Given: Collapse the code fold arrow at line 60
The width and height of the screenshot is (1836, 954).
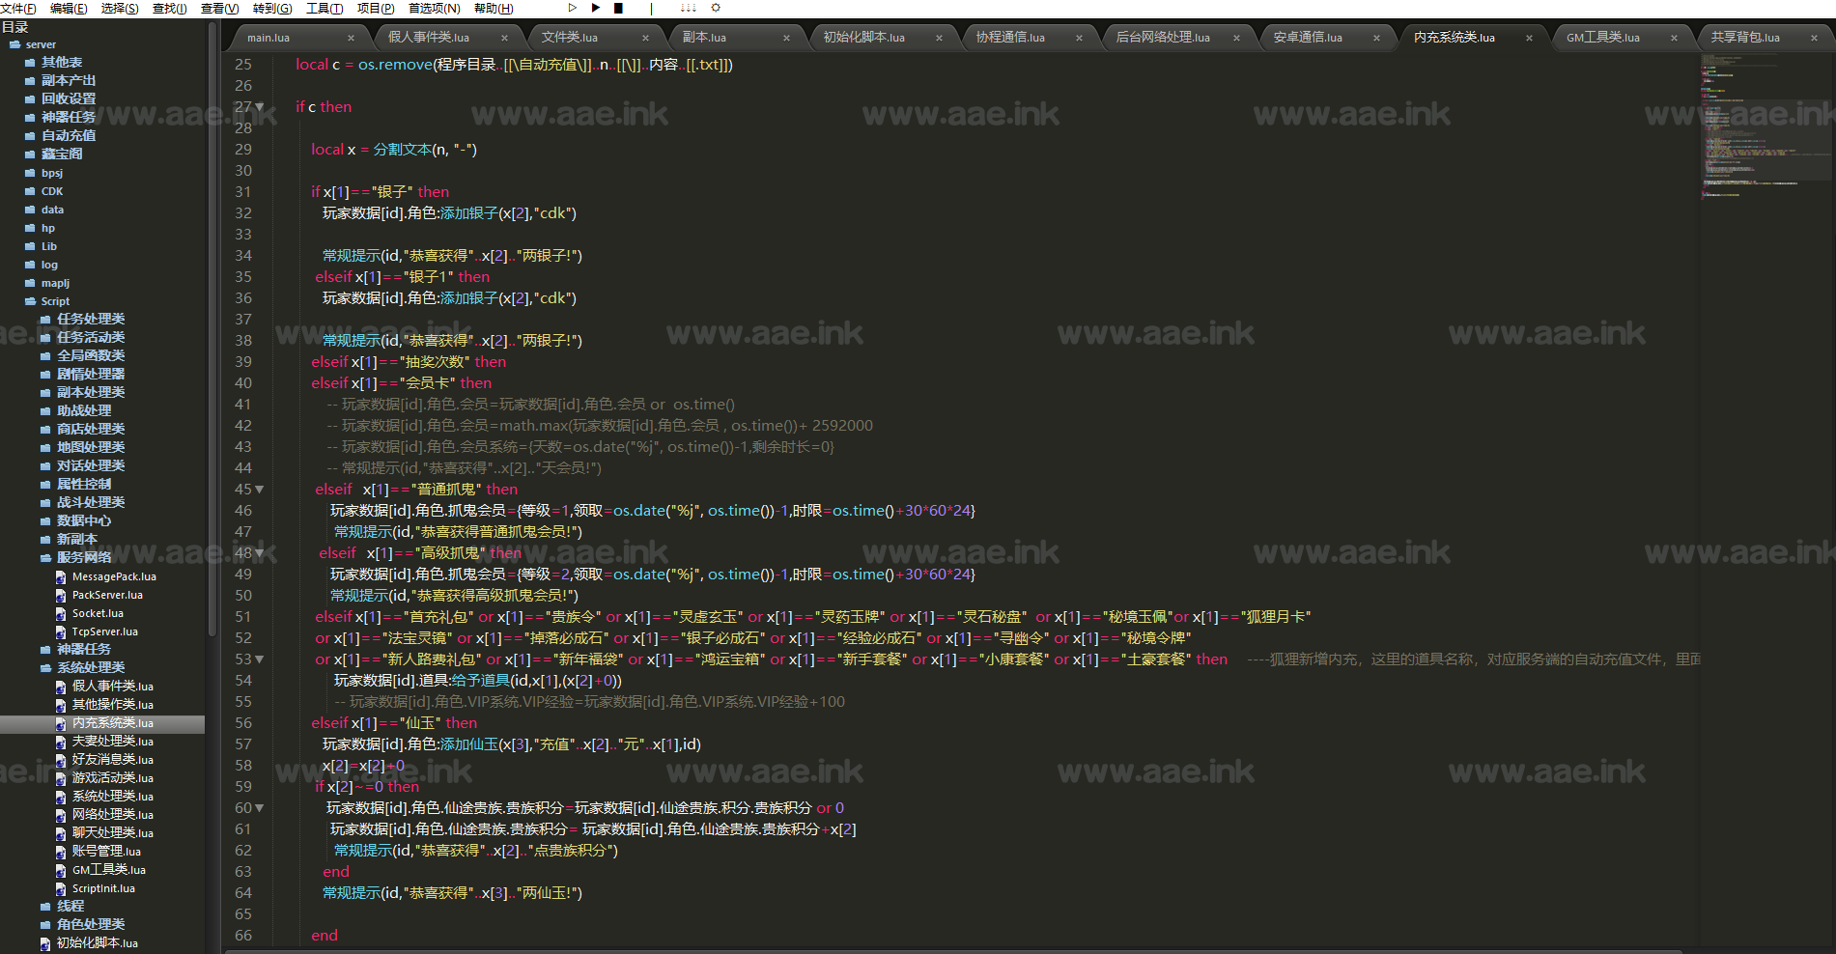Looking at the screenshot, I should (260, 808).
